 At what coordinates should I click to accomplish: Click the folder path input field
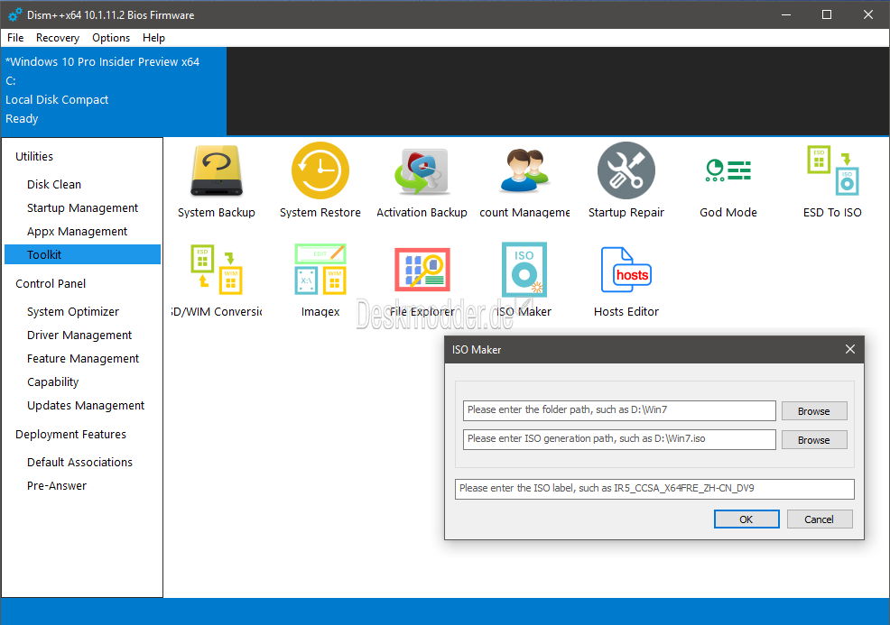[x=619, y=410]
